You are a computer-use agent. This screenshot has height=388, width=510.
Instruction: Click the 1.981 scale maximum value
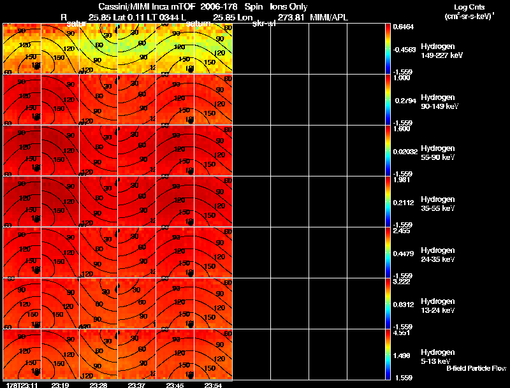[x=402, y=180]
